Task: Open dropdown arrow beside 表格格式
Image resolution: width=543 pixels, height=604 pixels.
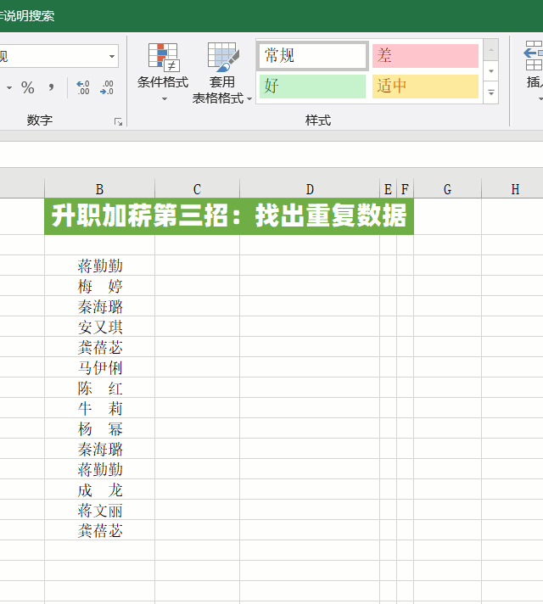Action: click(x=249, y=99)
